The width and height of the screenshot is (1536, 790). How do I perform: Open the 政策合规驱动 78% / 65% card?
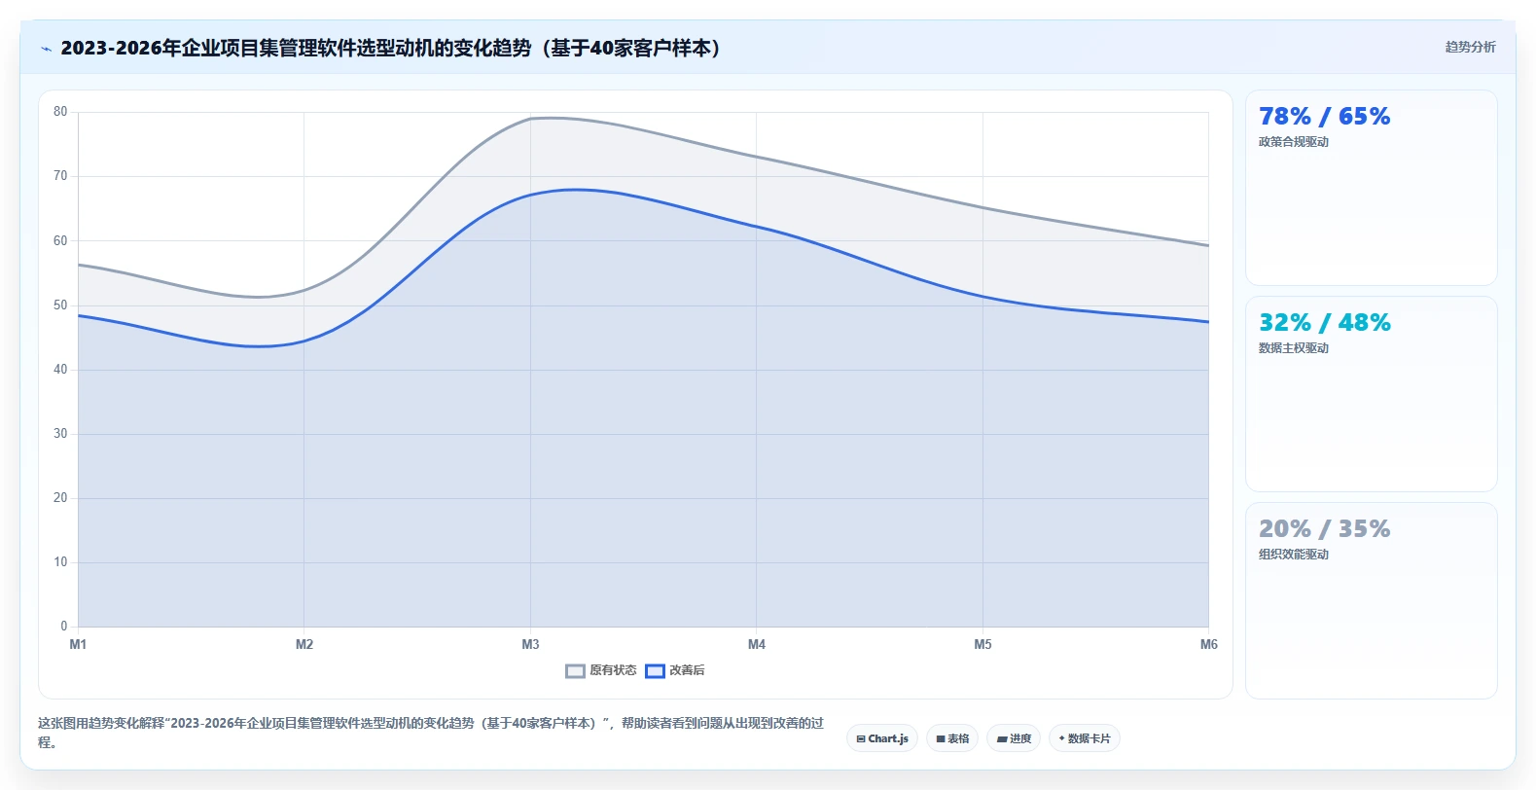pos(1372,188)
